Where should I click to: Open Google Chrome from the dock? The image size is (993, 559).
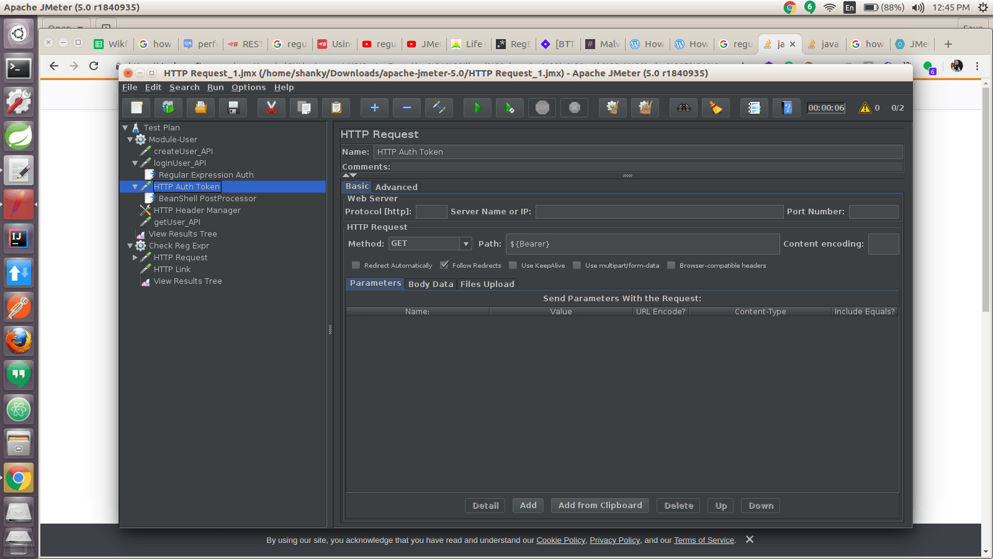(x=19, y=478)
